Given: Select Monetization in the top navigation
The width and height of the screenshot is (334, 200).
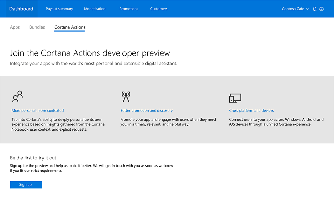Looking at the screenshot, I should point(95,9).
